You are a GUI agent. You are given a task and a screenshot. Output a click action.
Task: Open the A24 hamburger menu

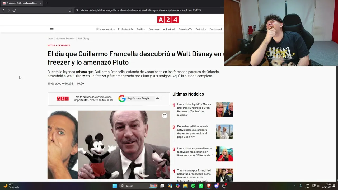52,29
